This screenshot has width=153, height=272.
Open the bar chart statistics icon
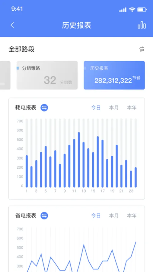[x=142, y=25]
